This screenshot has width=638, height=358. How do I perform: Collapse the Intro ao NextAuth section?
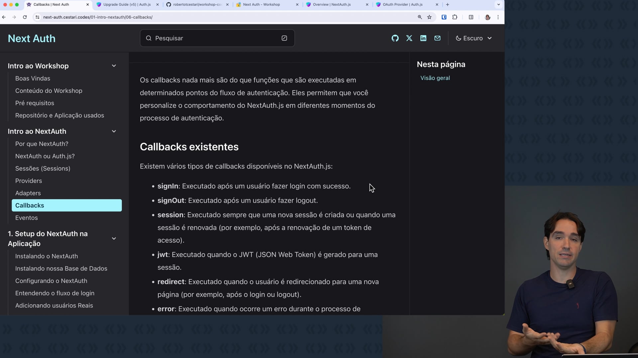coord(114,131)
